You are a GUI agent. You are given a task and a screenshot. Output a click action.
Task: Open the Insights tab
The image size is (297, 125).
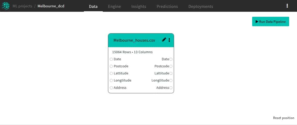point(139,6)
